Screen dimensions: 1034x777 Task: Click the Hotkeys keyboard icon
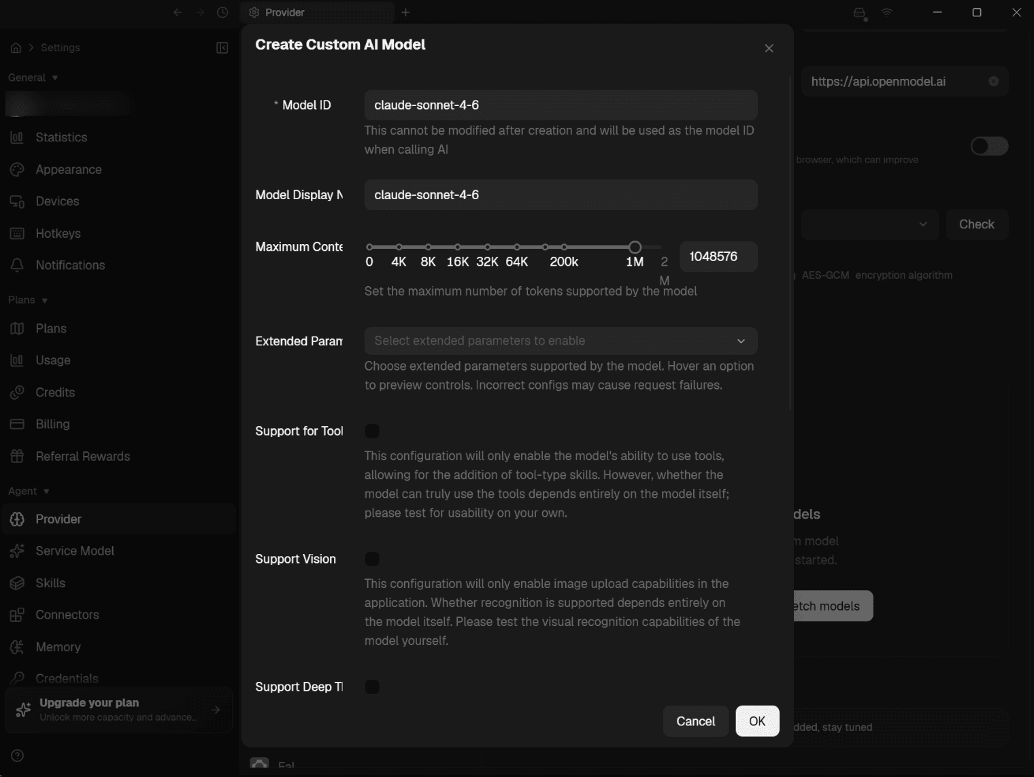(x=17, y=233)
